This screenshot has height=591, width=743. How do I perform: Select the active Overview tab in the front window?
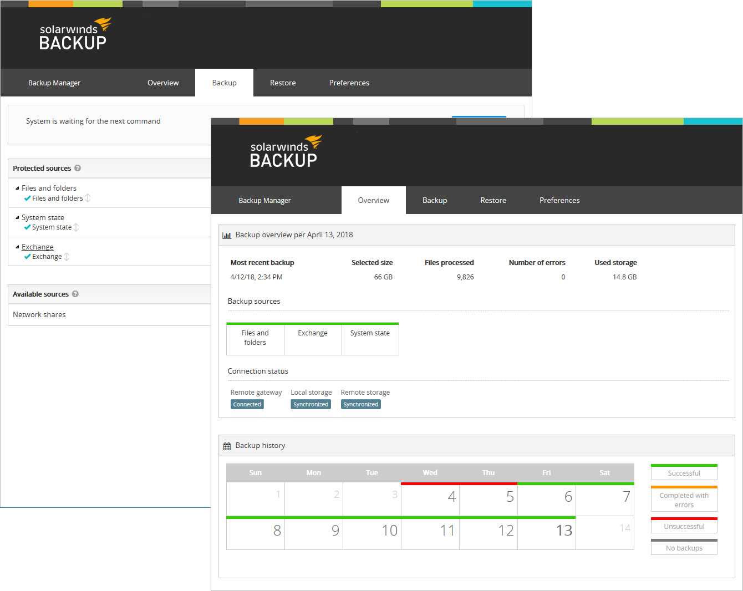(374, 200)
